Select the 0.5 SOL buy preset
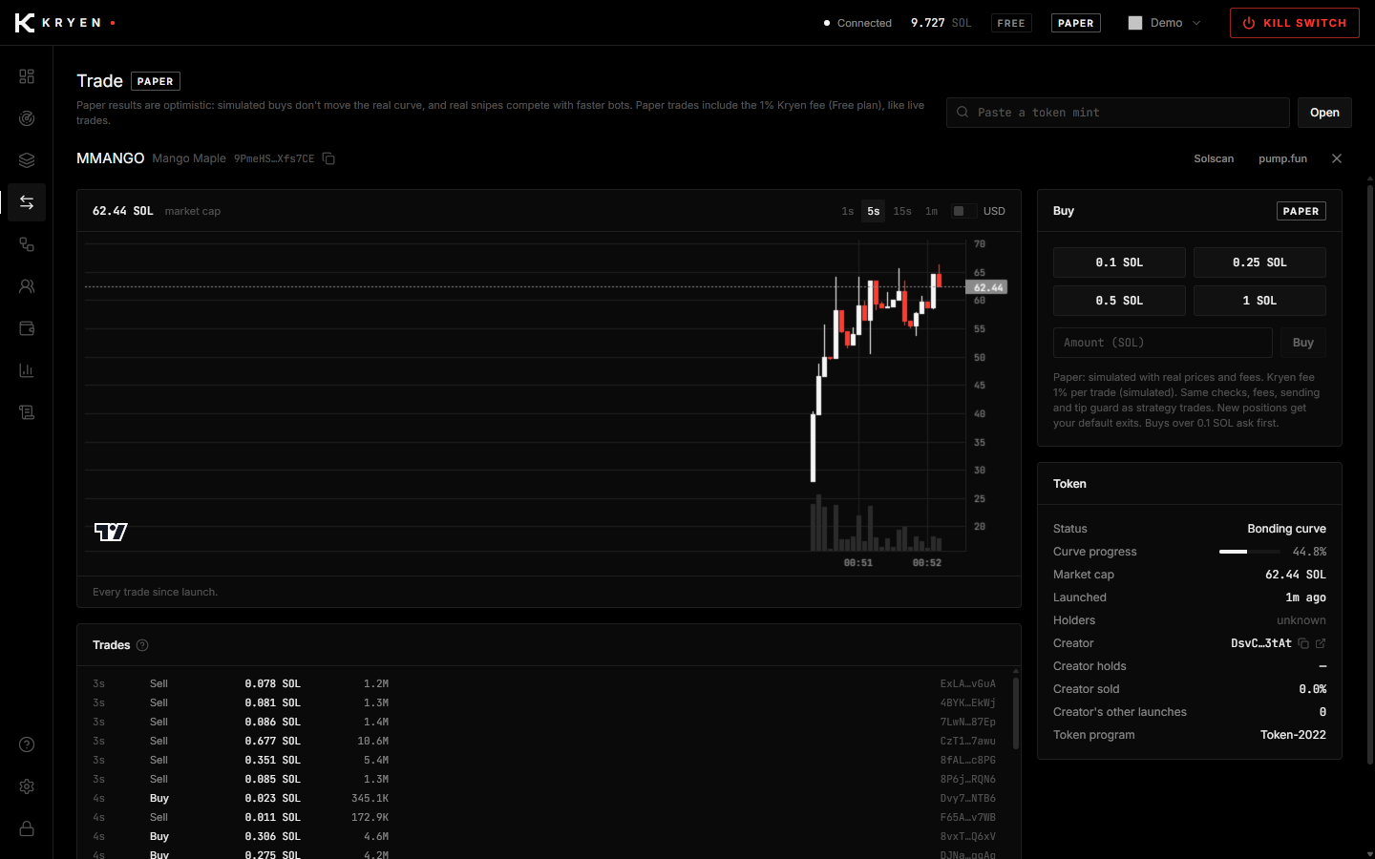The height and width of the screenshot is (859, 1375). coord(1119,301)
